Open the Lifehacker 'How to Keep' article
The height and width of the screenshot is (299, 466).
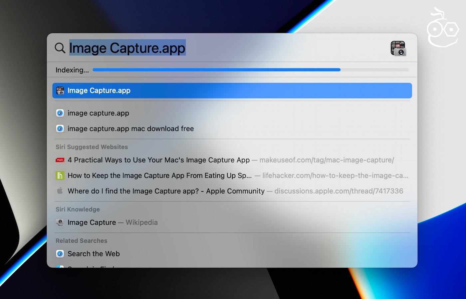click(159, 175)
